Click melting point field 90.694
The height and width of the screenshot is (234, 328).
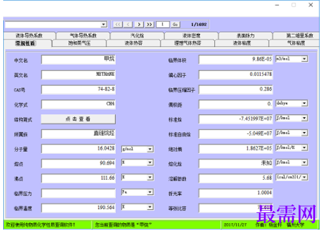point(79,164)
